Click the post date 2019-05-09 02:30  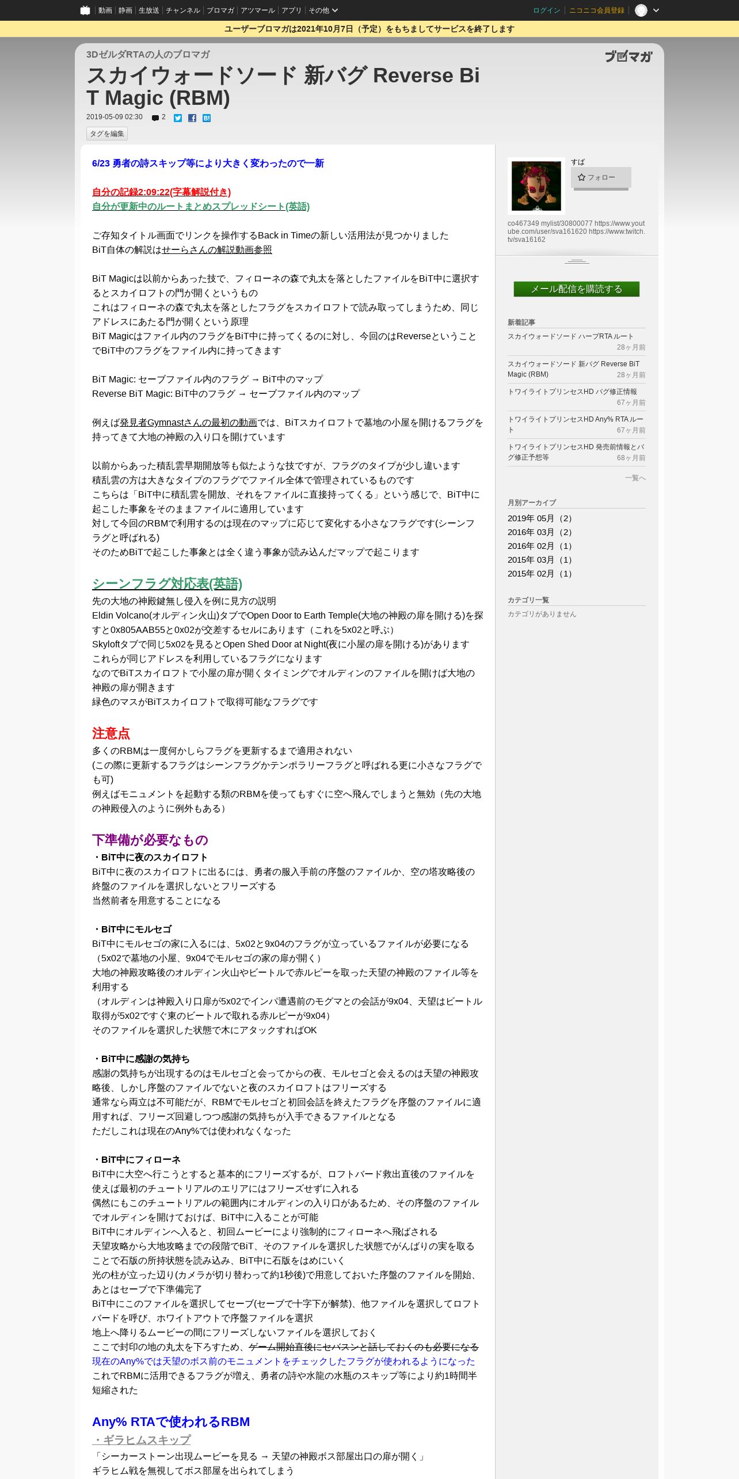tap(114, 117)
